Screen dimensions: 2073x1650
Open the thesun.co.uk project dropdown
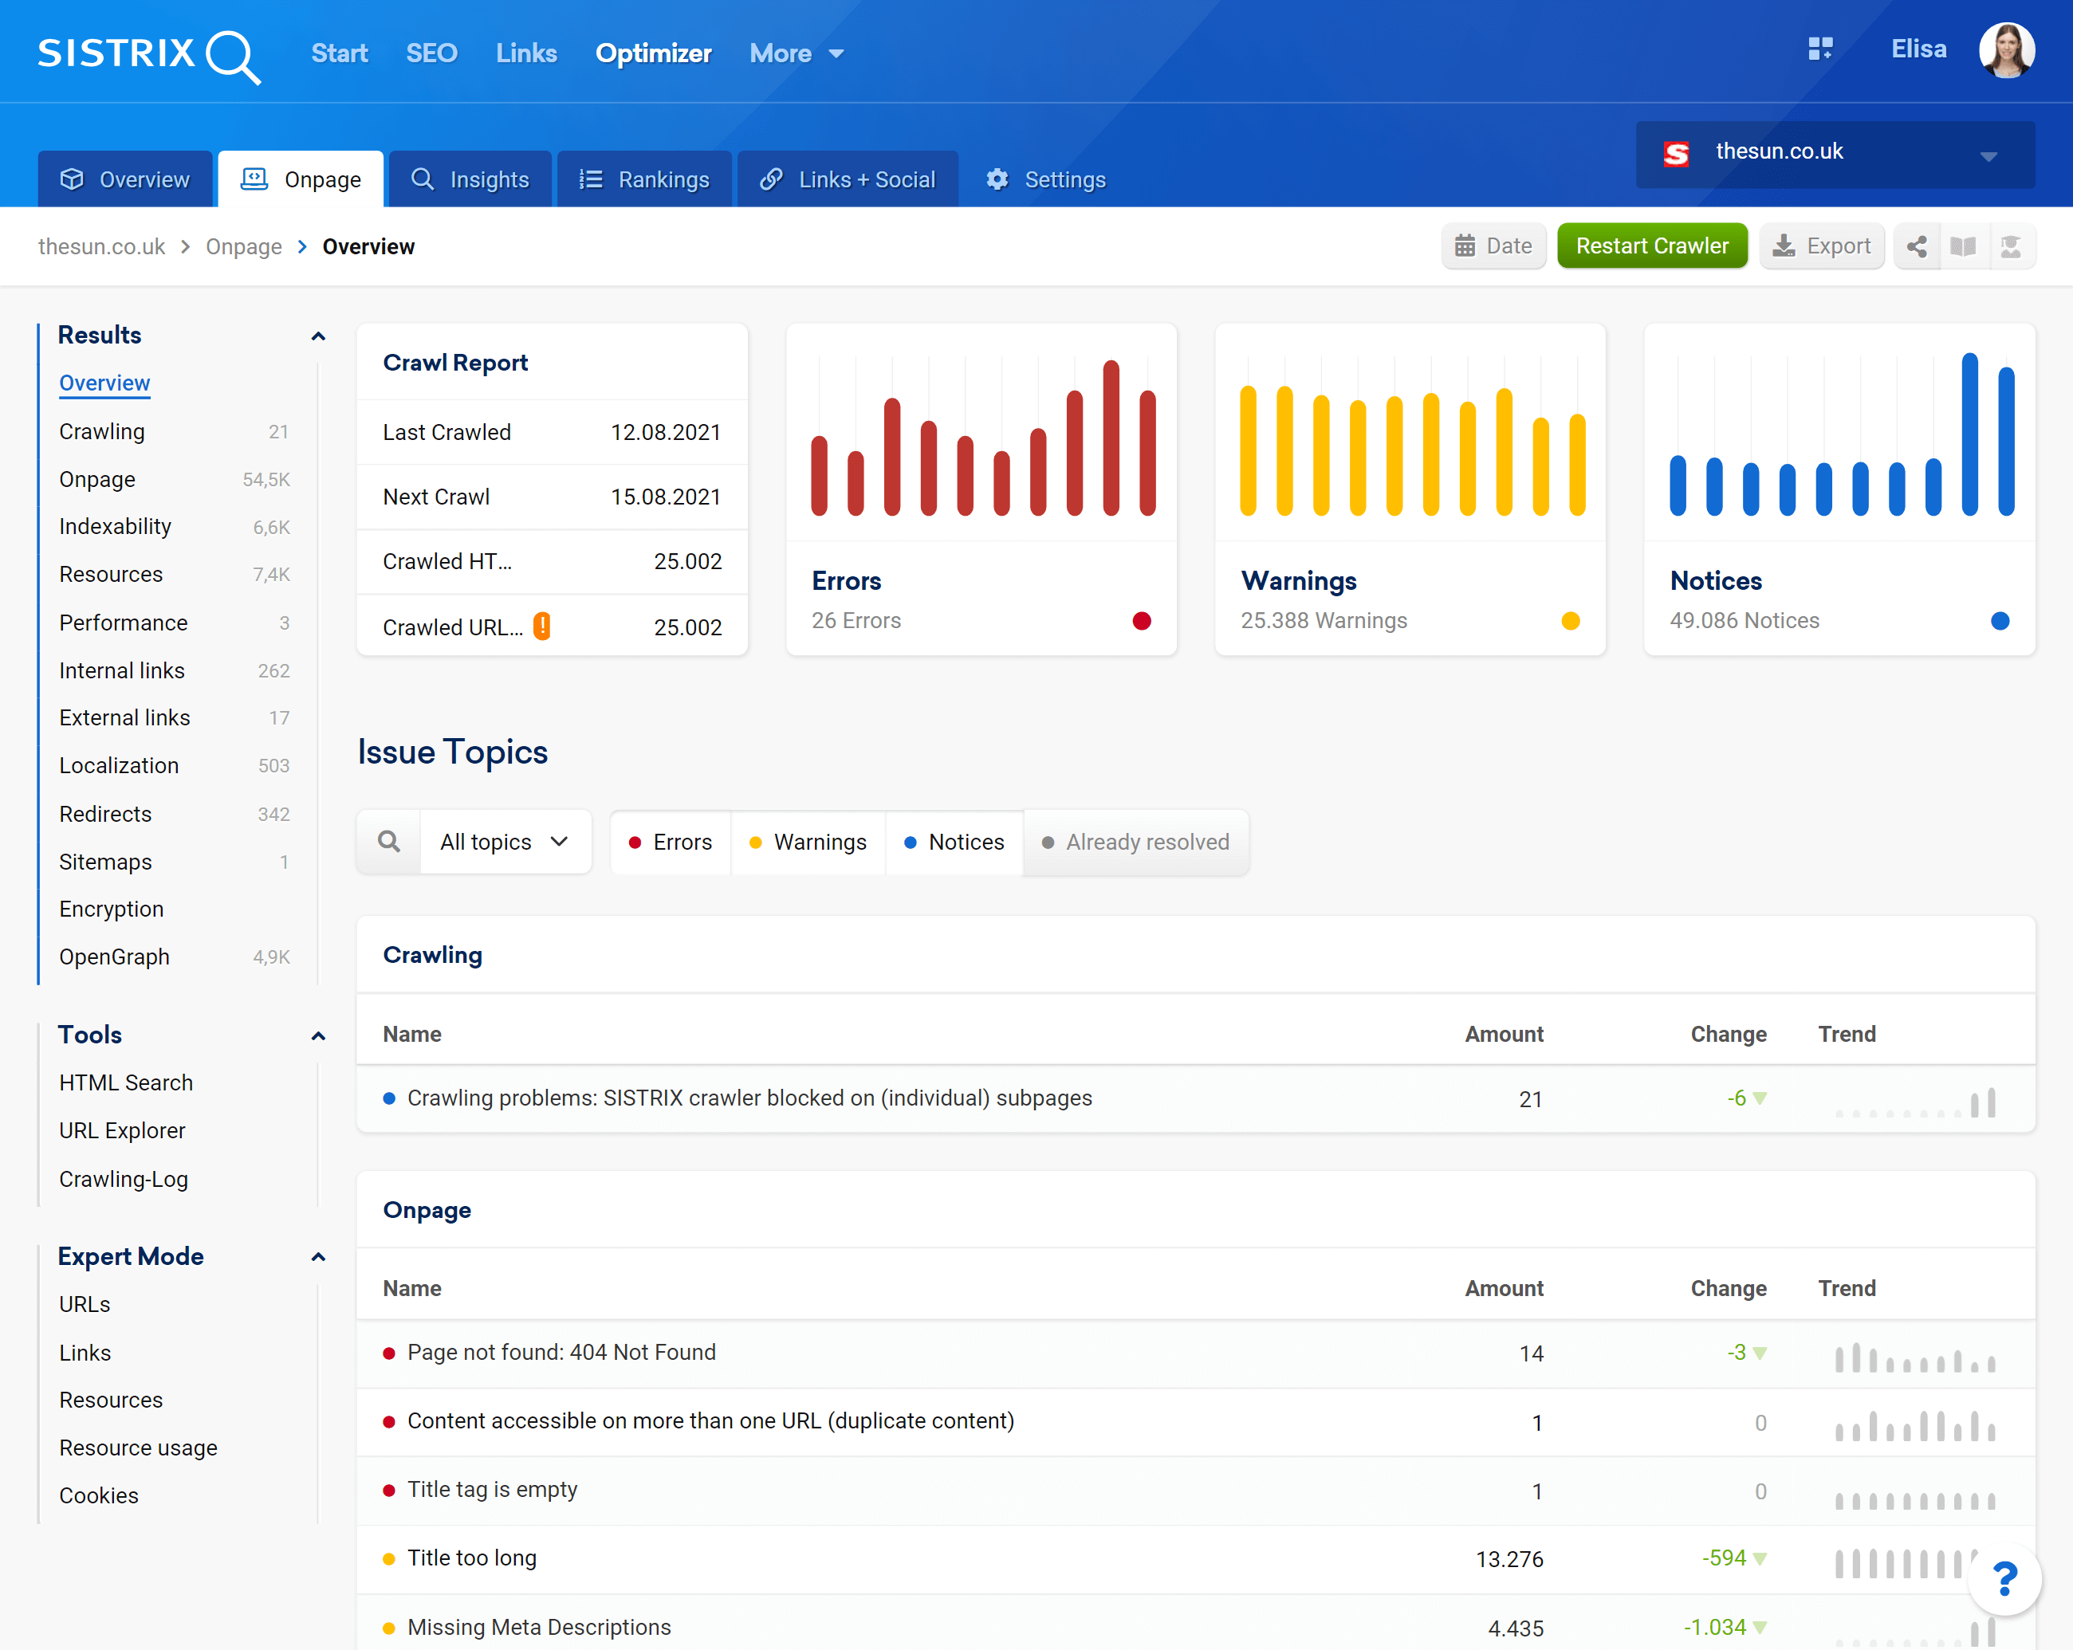(1835, 154)
